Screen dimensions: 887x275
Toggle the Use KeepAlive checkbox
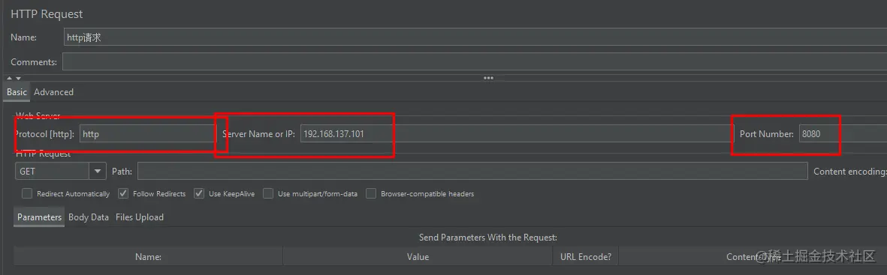(x=198, y=193)
